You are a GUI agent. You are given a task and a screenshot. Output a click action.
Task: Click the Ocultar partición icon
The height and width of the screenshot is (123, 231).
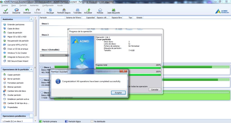(x=5, y=95)
